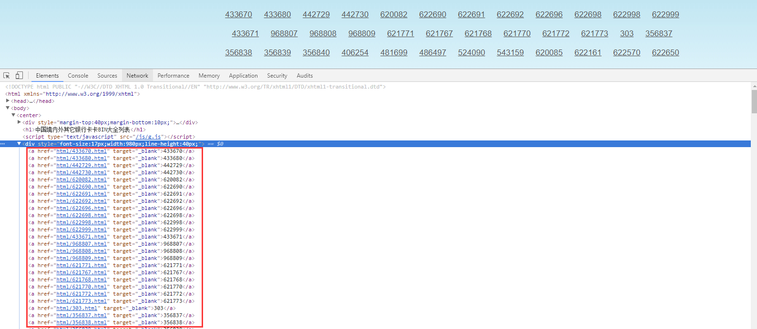Click the 968807 page link
The height and width of the screenshot is (329, 757).
(284, 34)
